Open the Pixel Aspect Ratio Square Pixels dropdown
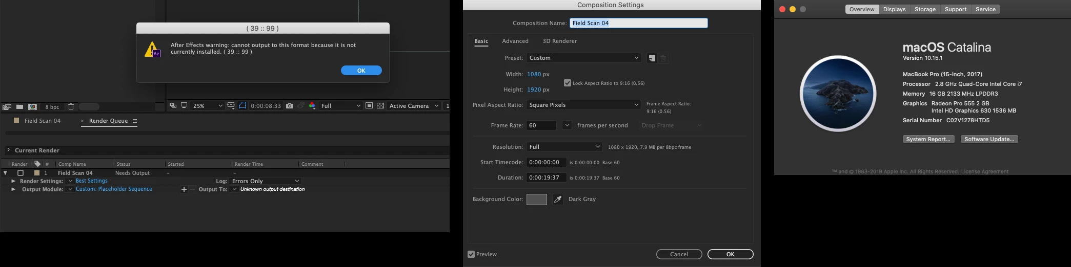1071x267 pixels. (584, 105)
